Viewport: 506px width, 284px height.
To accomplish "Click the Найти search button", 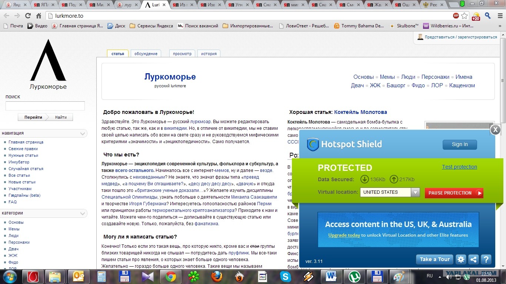I will tap(61, 117).
